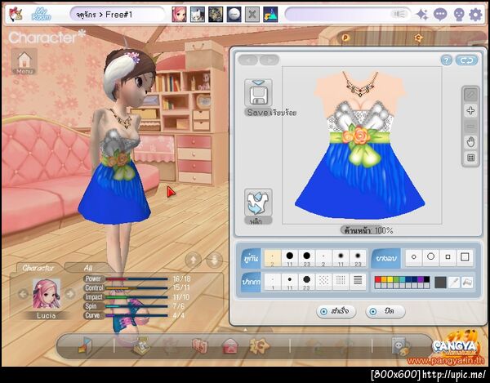Select the dense dot grid pattern pen
This screenshot has width=490, height=383.
pyautogui.click(x=341, y=282)
